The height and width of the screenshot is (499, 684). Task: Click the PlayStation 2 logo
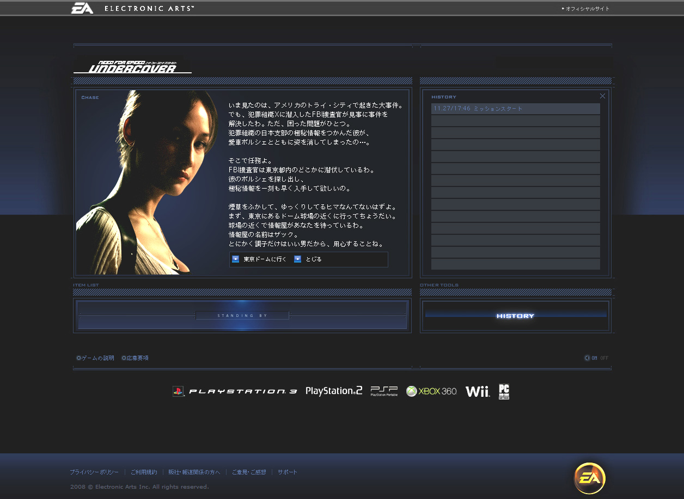334,391
